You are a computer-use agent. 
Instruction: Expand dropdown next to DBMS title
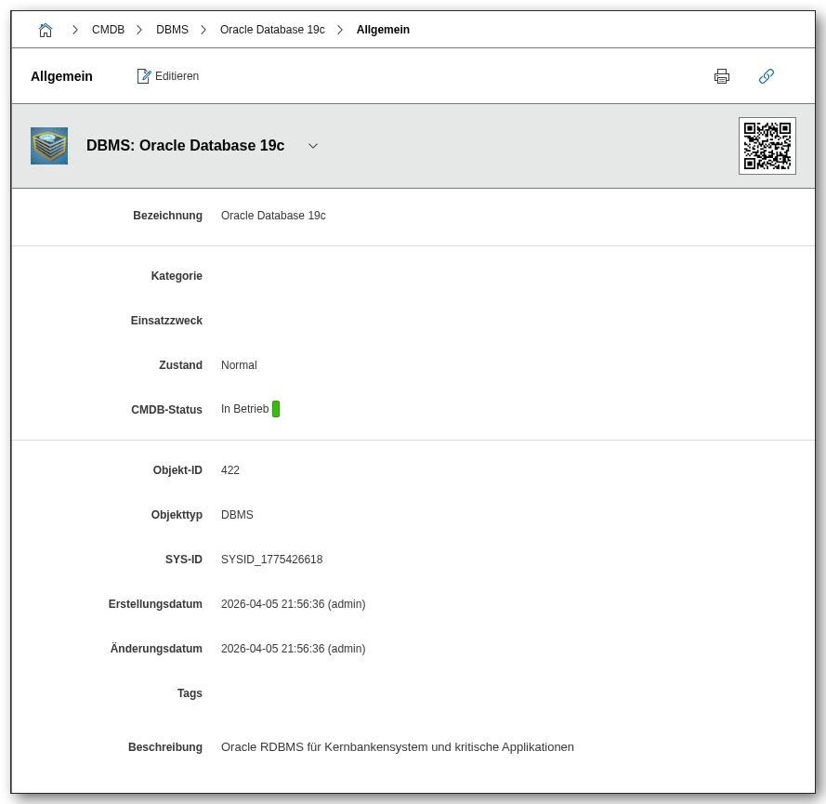pos(313,146)
